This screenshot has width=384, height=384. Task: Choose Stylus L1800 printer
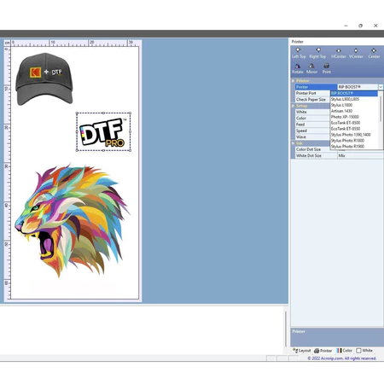(354, 105)
